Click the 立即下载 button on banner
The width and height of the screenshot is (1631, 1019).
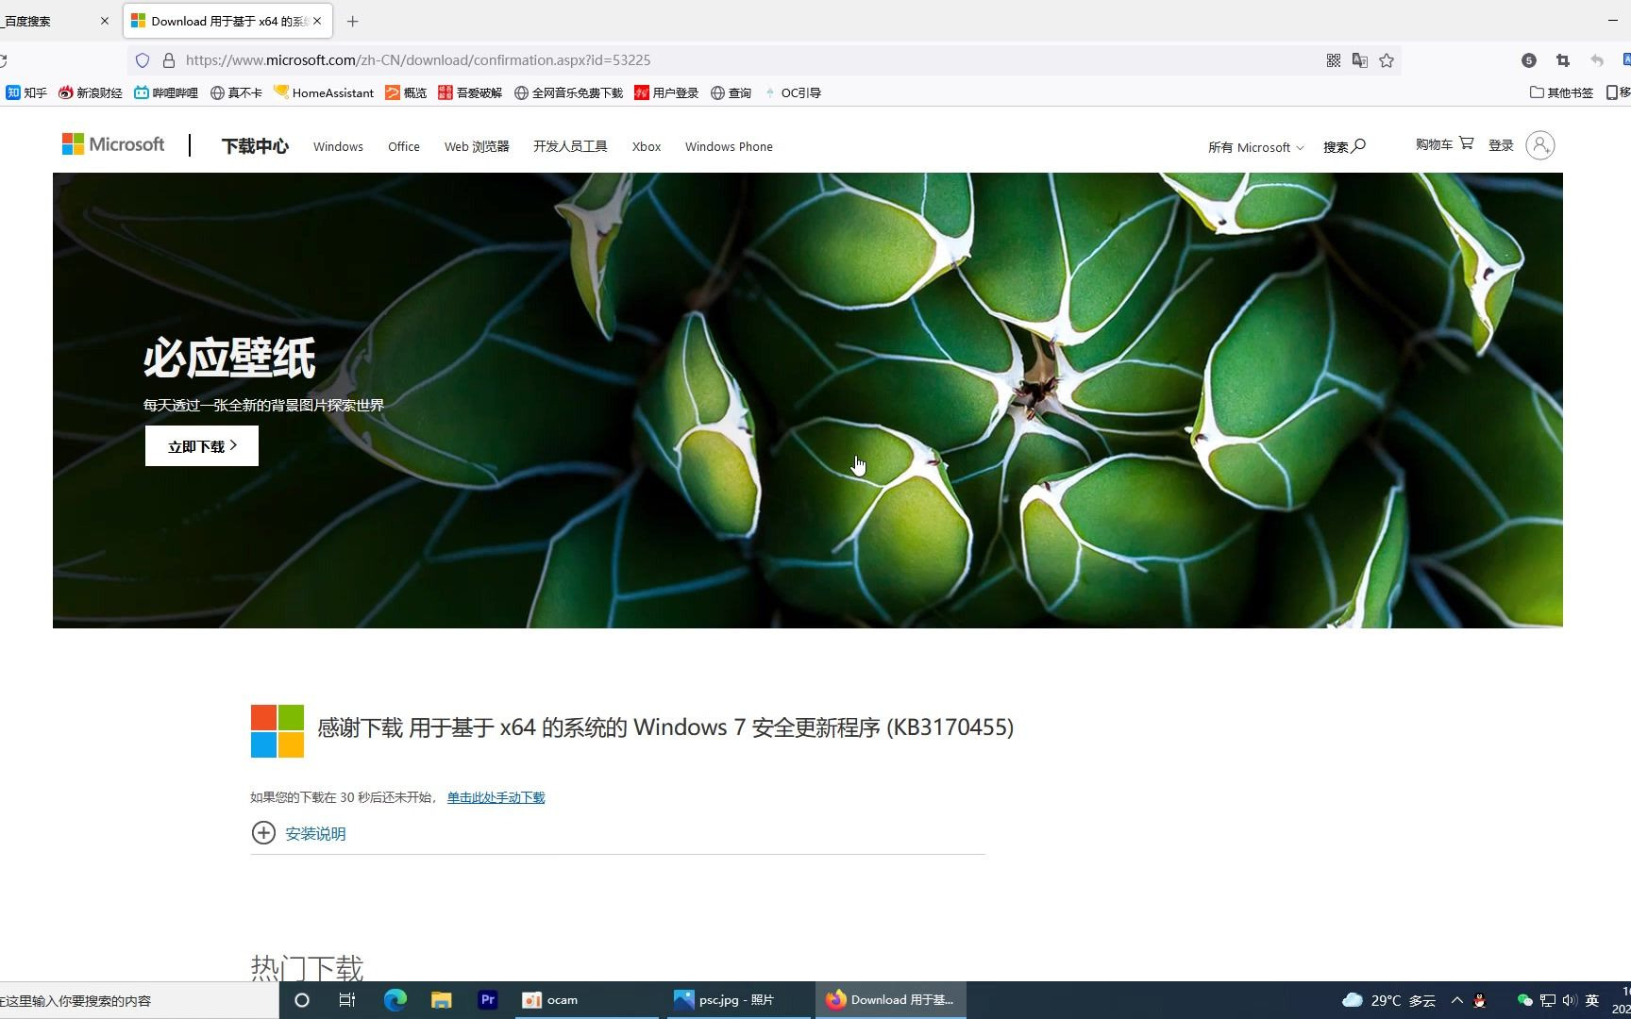[202, 445]
